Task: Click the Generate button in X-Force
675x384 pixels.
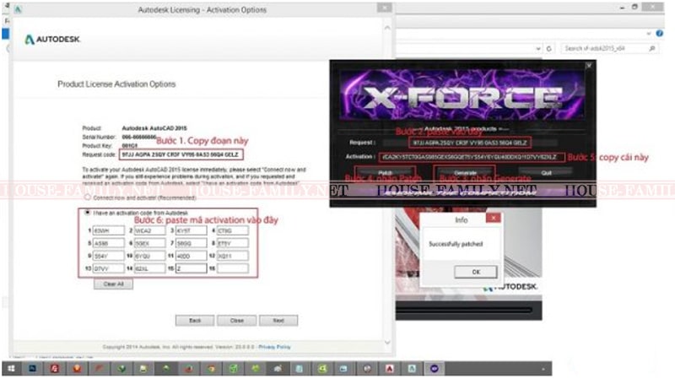Action: point(465,173)
